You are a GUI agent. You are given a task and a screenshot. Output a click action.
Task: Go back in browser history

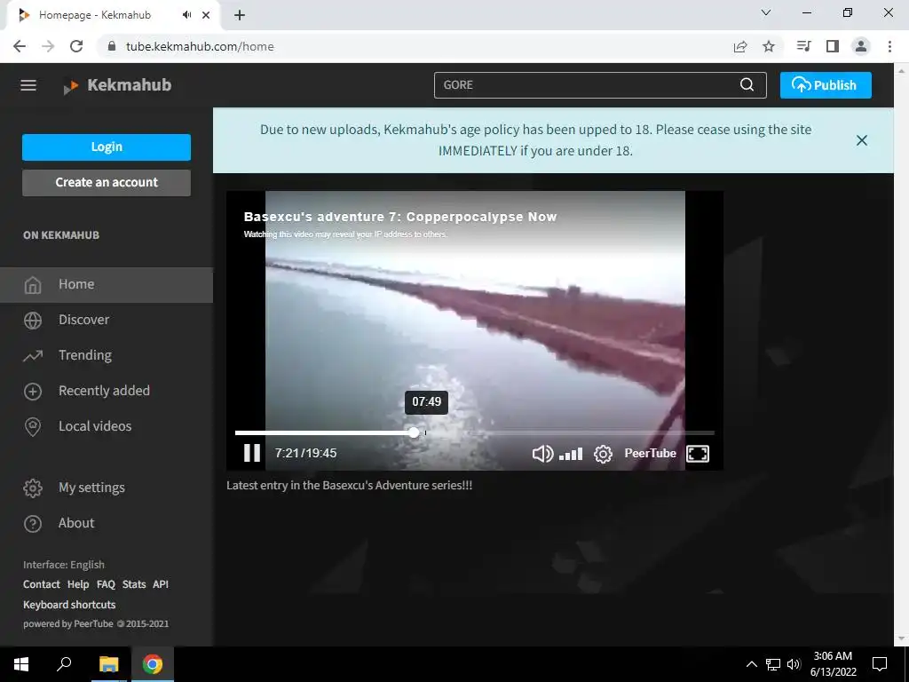(20, 46)
